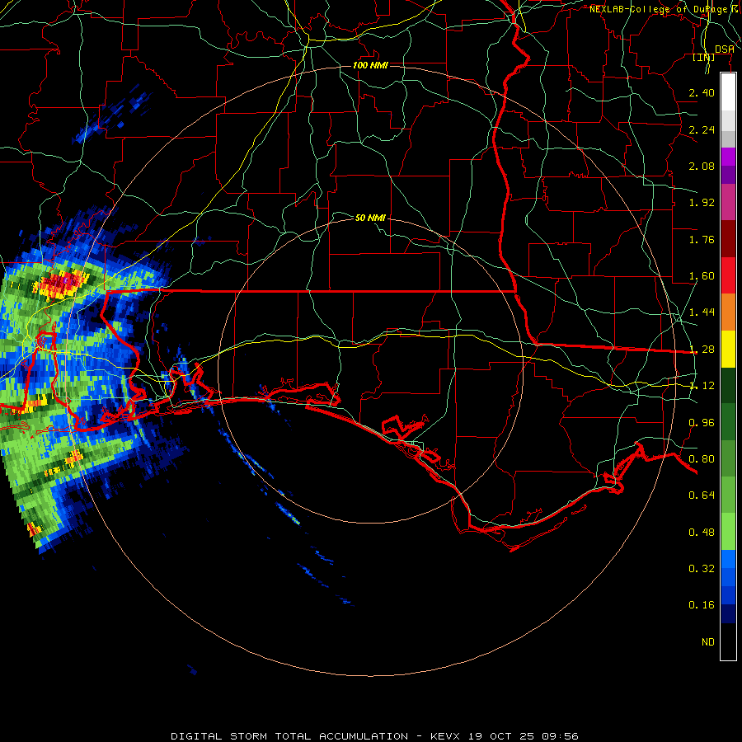Image resolution: width=742 pixels, height=742 pixels.
Task: Select the 1.60 legend value
Action: click(x=702, y=276)
